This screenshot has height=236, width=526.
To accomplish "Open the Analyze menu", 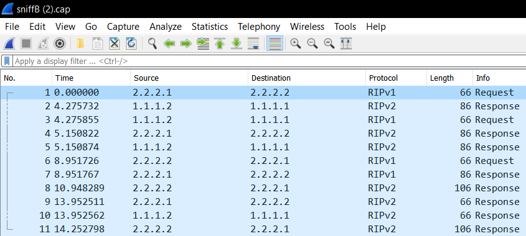I will (166, 27).
